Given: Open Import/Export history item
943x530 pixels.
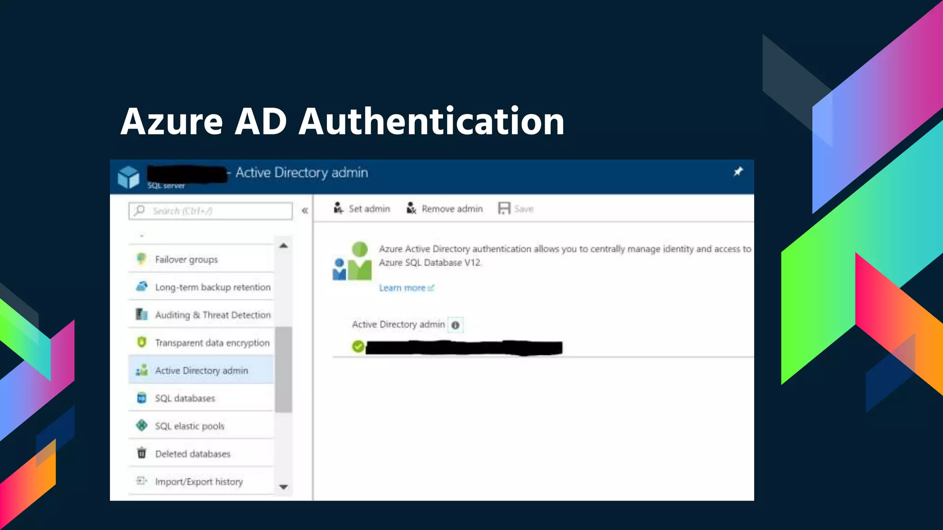Looking at the screenshot, I should 201,482.
